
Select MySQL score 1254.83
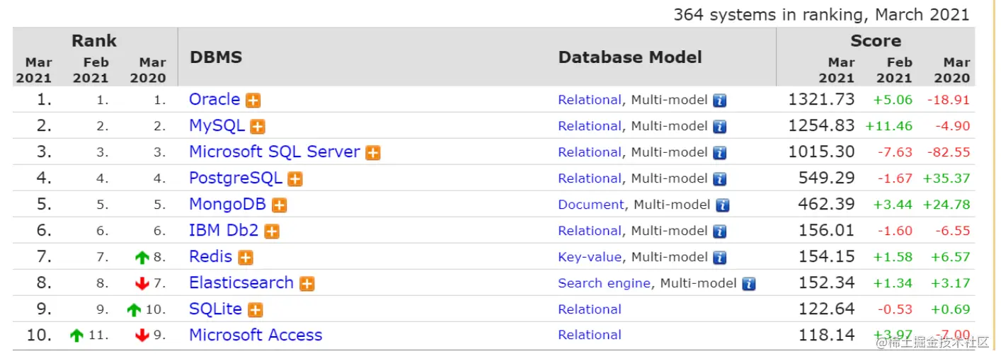pos(821,126)
